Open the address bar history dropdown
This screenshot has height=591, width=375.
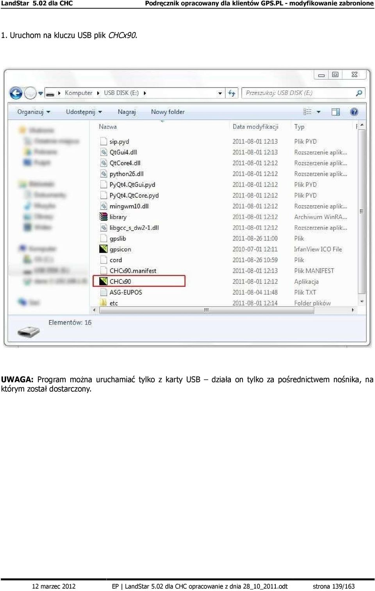click(220, 93)
